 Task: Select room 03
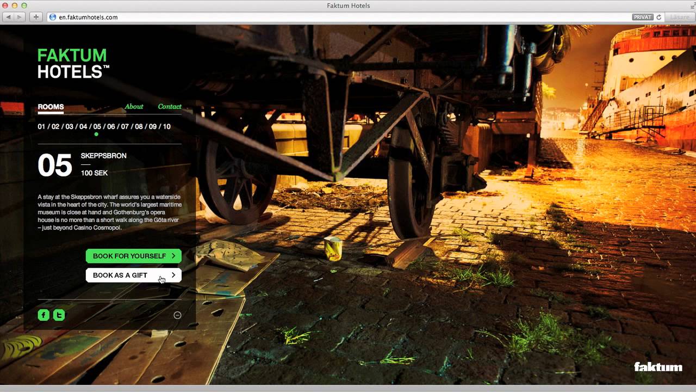point(70,126)
